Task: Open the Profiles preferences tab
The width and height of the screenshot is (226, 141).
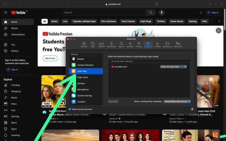Action: click(158, 45)
